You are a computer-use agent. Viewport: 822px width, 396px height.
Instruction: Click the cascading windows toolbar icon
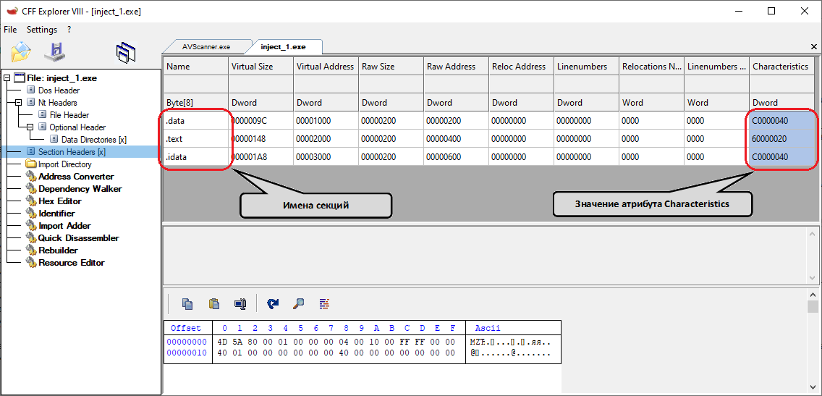coord(126,52)
